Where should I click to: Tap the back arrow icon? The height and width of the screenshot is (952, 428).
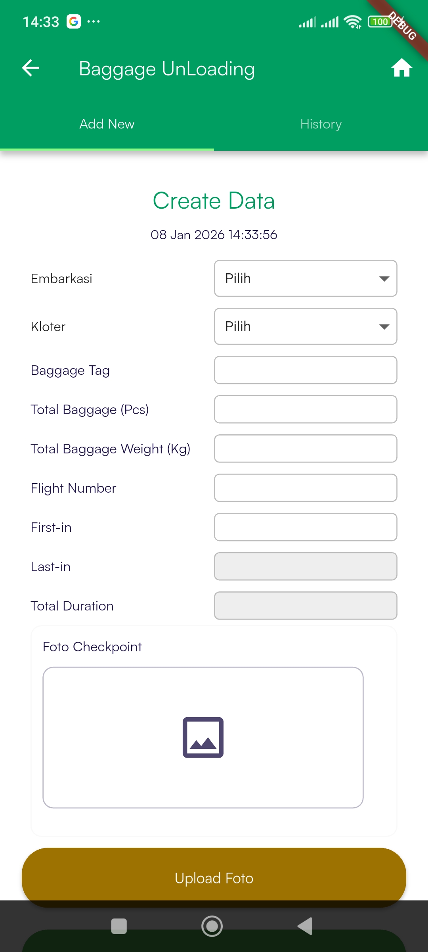[31, 68]
